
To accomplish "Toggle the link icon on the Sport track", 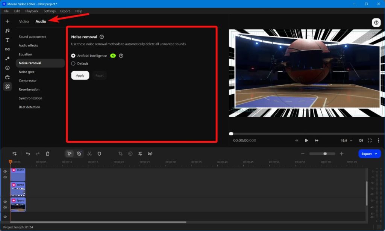I will point(5,207).
